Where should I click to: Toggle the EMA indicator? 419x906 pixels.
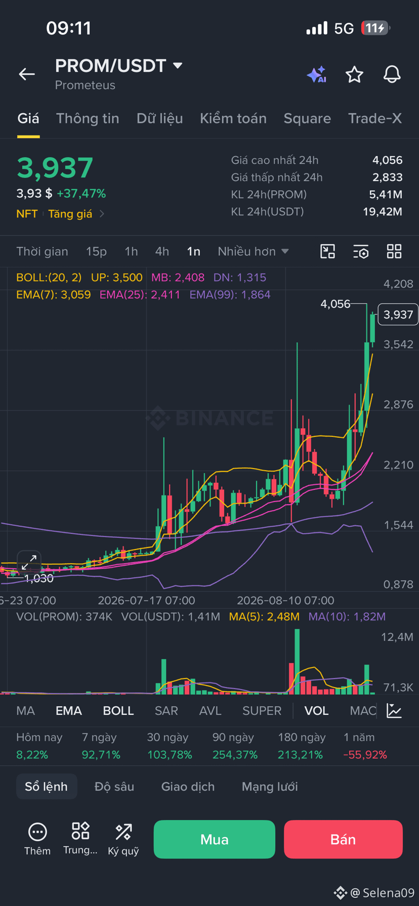[69, 711]
